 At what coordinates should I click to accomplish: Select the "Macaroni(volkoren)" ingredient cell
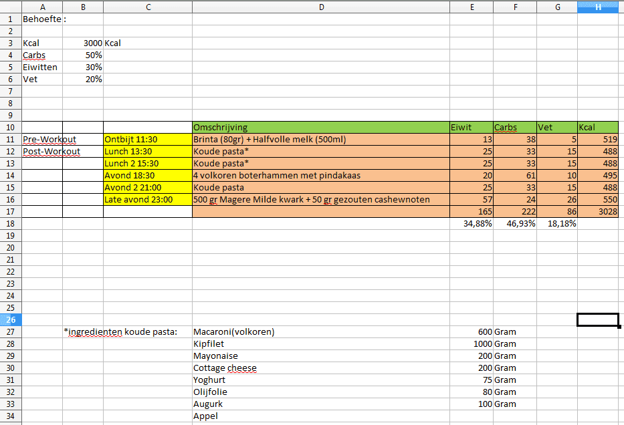pyautogui.click(x=320, y=332)
